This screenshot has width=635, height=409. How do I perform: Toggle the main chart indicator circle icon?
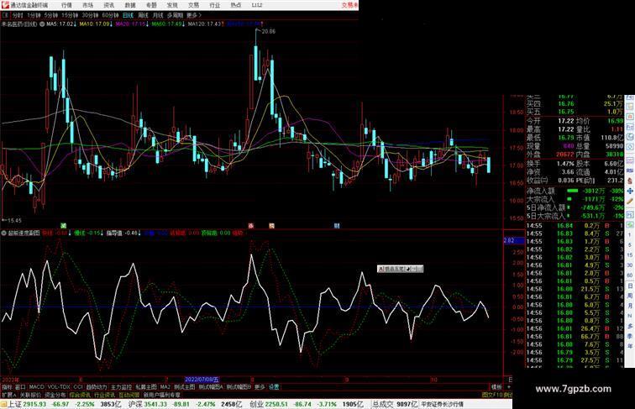tap(42, 24)
